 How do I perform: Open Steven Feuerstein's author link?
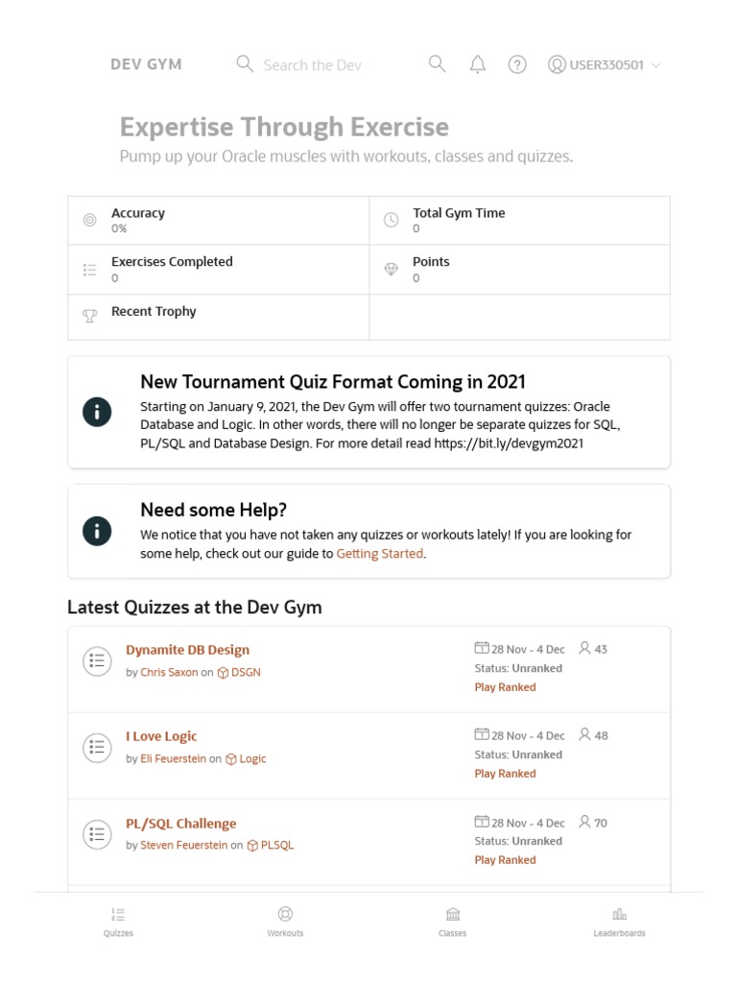pyautogui.click(x=184, y=846)
